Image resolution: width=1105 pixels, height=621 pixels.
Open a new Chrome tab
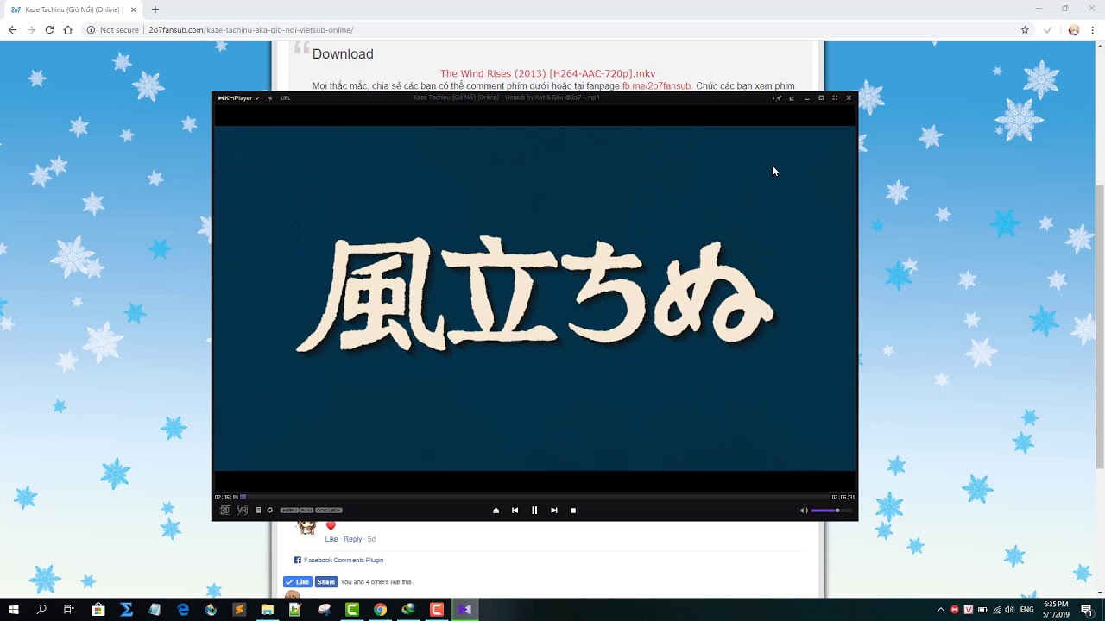pyautogui.click(x=155, y=9)
